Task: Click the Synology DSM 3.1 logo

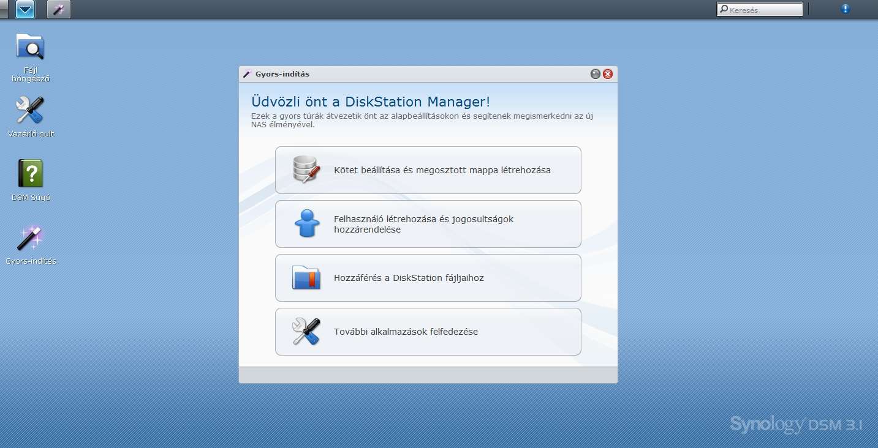Action: coord(795,424)
